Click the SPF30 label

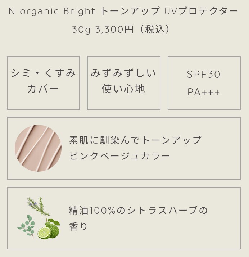point(204,74)
